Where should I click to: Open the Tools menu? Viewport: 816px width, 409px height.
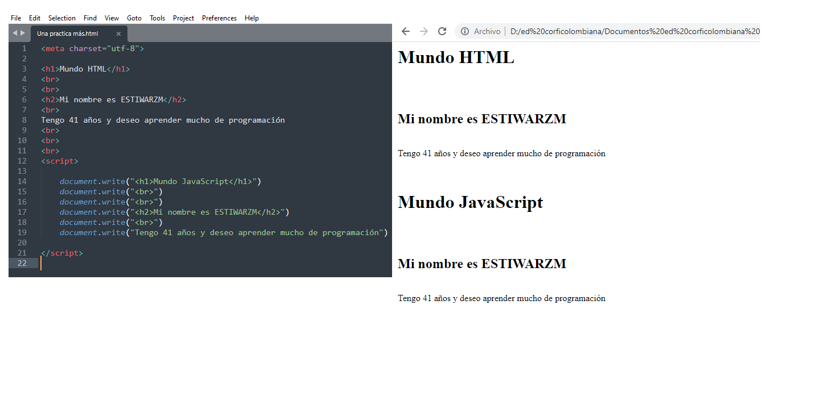(158, 18)
